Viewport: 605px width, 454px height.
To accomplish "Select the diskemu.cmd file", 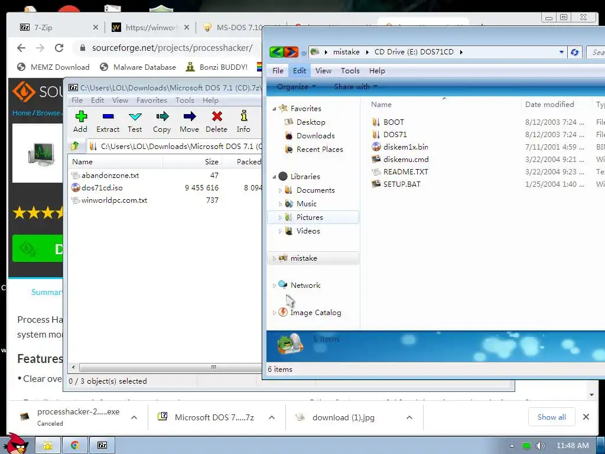I will 406,159.
